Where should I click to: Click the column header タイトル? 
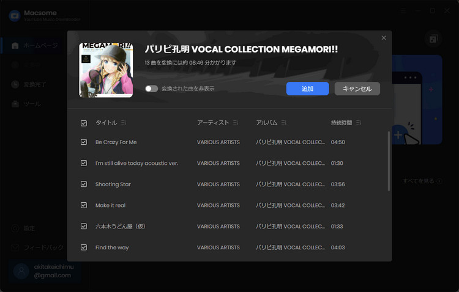[106, 122]
